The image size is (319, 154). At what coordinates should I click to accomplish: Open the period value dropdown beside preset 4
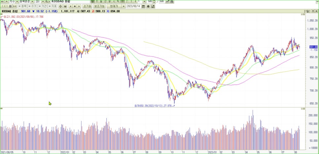(144, 1)
